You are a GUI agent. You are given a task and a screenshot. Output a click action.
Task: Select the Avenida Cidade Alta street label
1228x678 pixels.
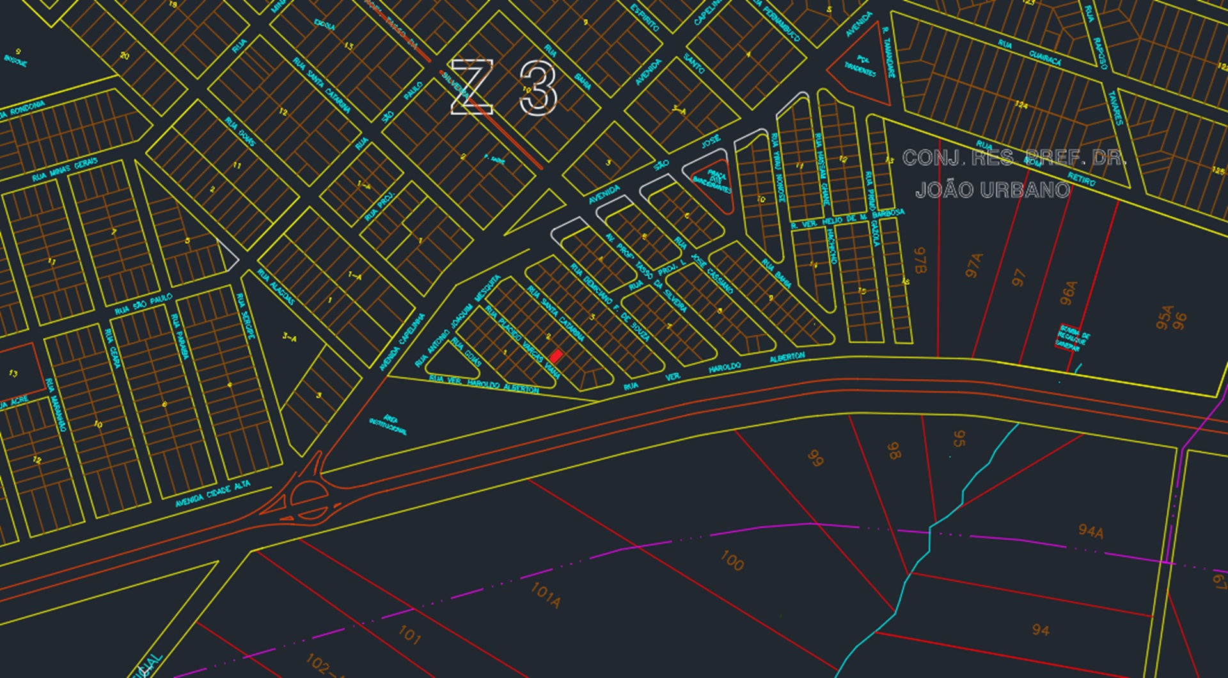point(213,494)
